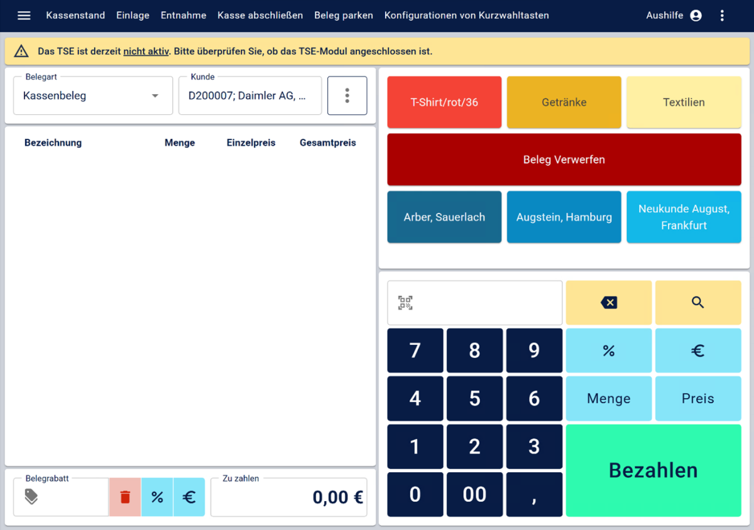Open customer options three-dot button
Viewport: 754px width, 530px height.
(x=347, y=96)
